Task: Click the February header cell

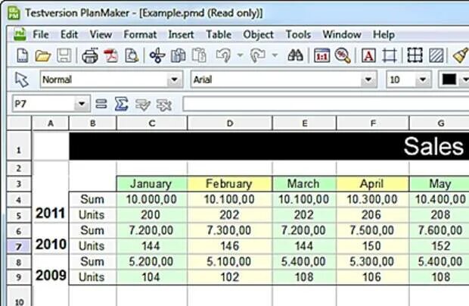Action: tap(230, 184)
